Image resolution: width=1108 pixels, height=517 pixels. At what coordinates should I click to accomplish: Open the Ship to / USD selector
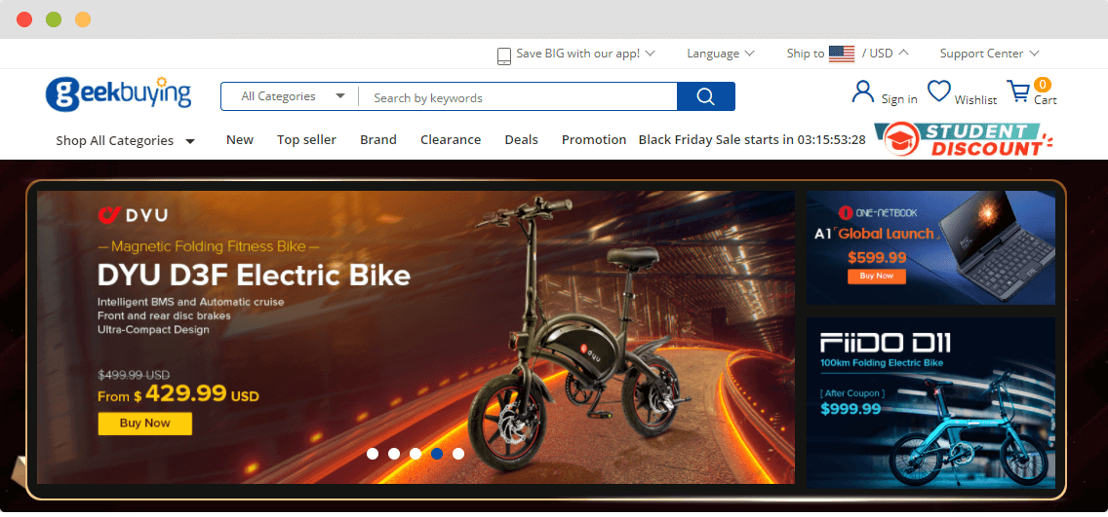848,54
